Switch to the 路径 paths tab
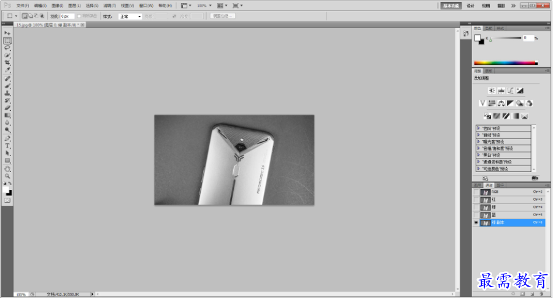Viewport: 553px width, 300px height. [x=500, y=186]
